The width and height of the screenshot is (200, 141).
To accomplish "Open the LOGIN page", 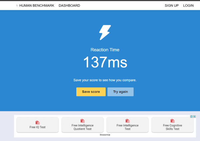I will (x=188, y=6).
